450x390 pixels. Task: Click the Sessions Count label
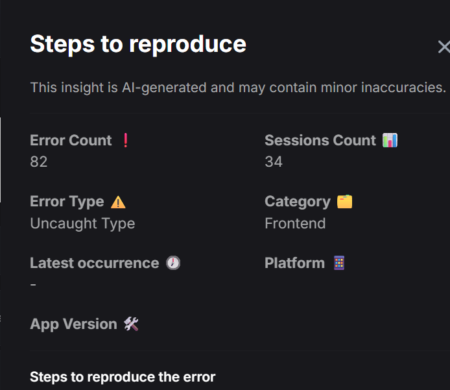pos(320,141)
